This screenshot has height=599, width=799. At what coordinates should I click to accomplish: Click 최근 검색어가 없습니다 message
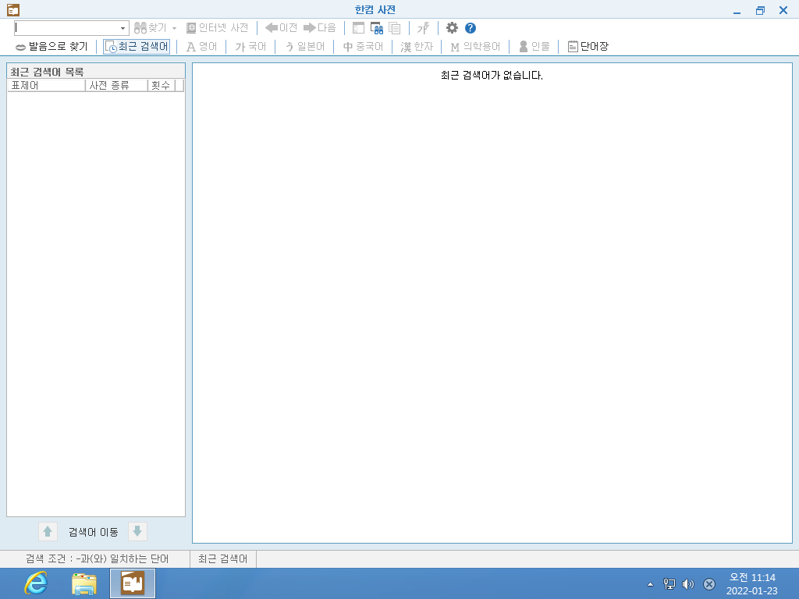pos(492,76)
